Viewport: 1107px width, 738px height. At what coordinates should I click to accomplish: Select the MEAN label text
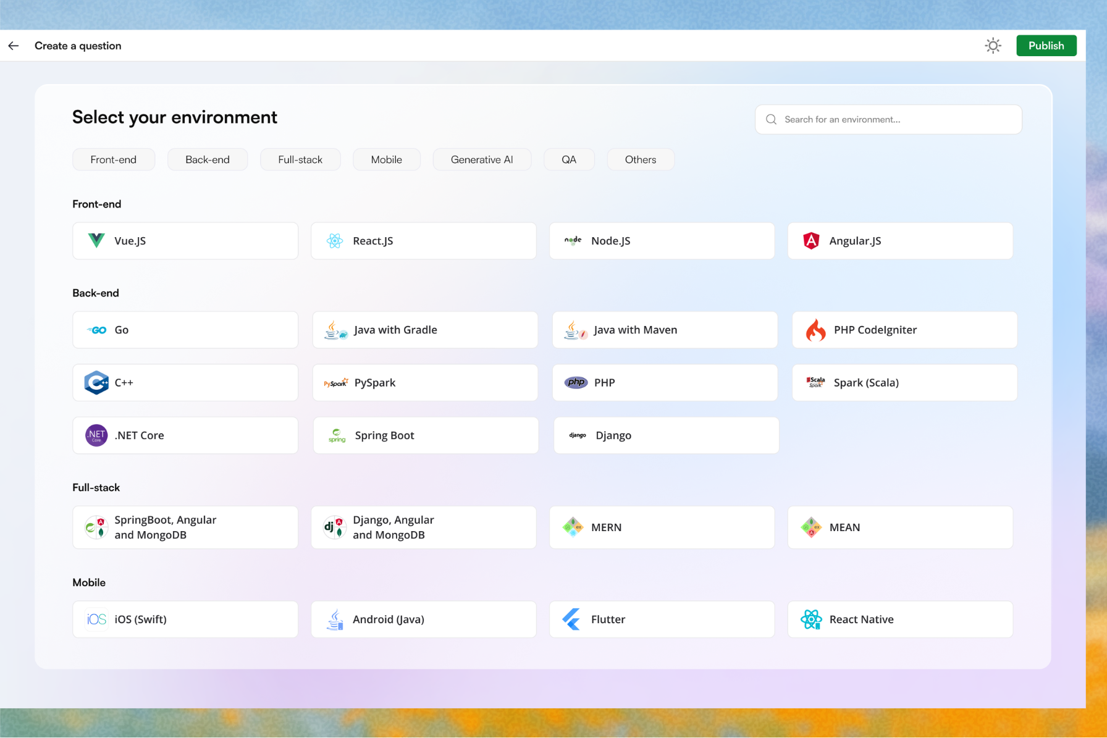844,527
